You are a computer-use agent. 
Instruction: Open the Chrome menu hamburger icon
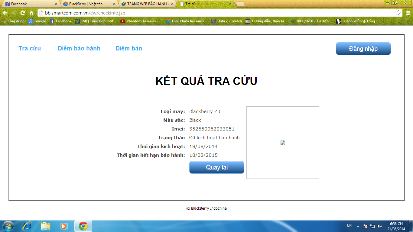pyautogui.click(x=408, y=13)
